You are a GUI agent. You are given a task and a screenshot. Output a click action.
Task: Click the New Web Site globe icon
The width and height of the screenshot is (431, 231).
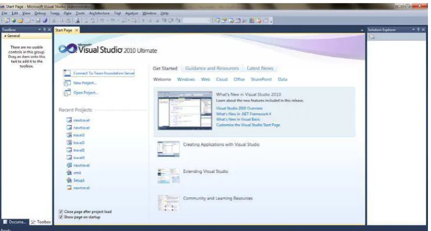tap(14, 21)
